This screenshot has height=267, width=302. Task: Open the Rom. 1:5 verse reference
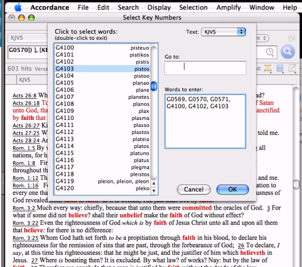pos(24,148)
